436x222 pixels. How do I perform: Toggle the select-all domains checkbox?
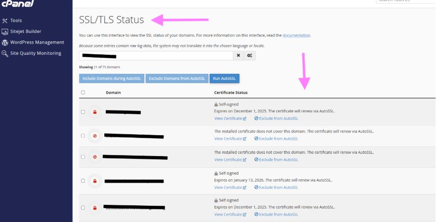83,92
